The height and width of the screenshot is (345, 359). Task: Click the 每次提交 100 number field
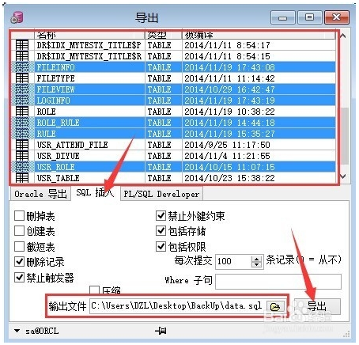233,261
